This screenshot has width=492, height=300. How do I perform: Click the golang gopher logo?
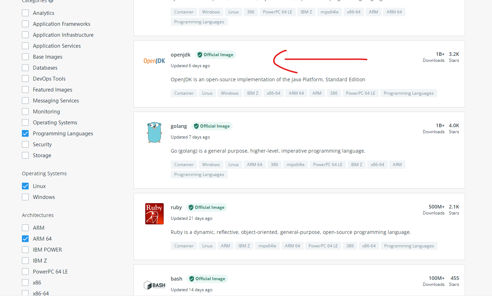click(x=154, y=132)
